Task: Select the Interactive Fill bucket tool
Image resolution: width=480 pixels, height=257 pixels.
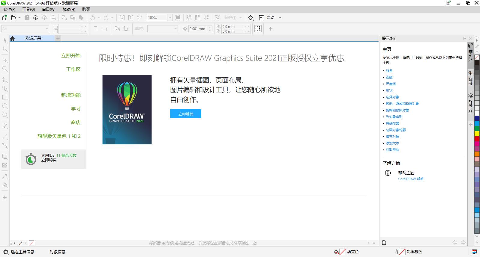Action: [x=5, y=185]
